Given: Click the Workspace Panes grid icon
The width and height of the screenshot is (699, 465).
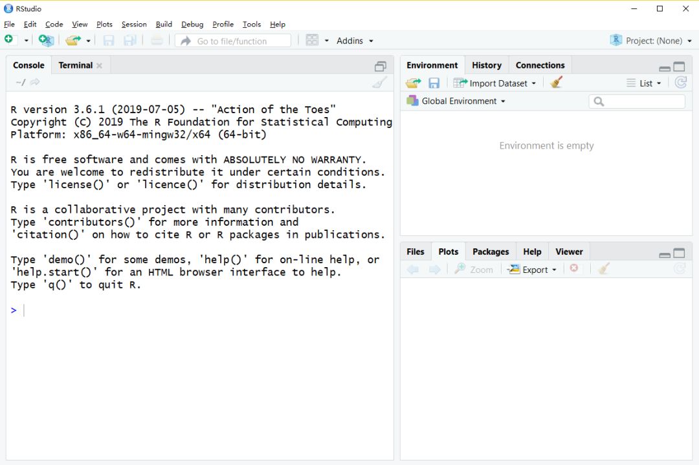Looking at the screenshot, I should 312,41.
